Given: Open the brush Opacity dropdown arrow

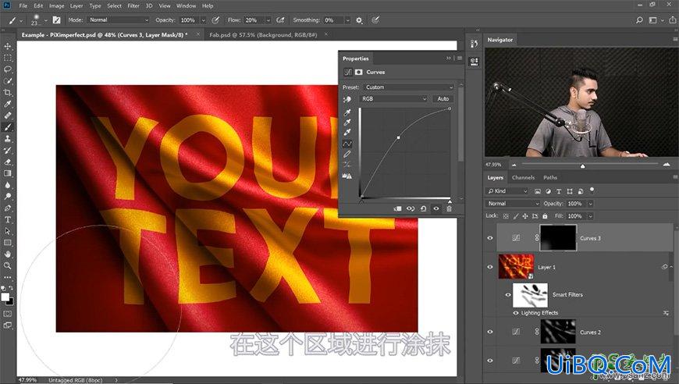Looking at the screenshot, I should click(203, 20).
